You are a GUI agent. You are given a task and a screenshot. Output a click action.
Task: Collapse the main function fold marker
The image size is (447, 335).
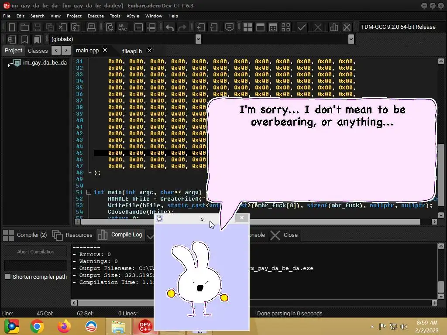point(89,192)
